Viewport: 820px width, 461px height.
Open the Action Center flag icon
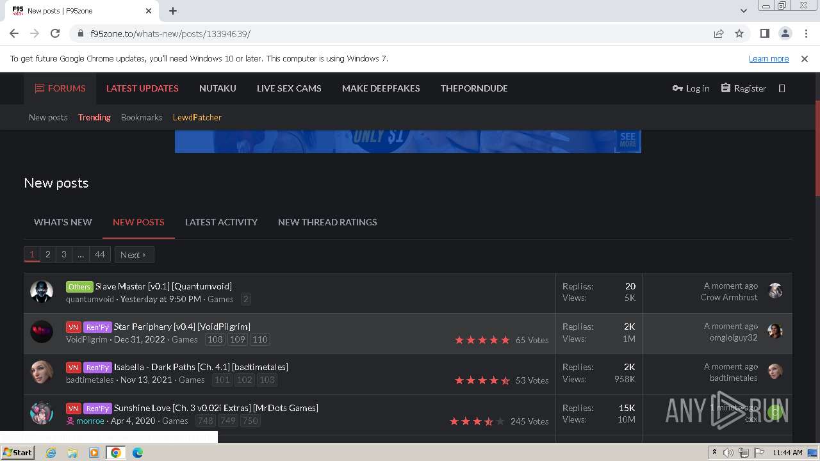coord(758,453)
